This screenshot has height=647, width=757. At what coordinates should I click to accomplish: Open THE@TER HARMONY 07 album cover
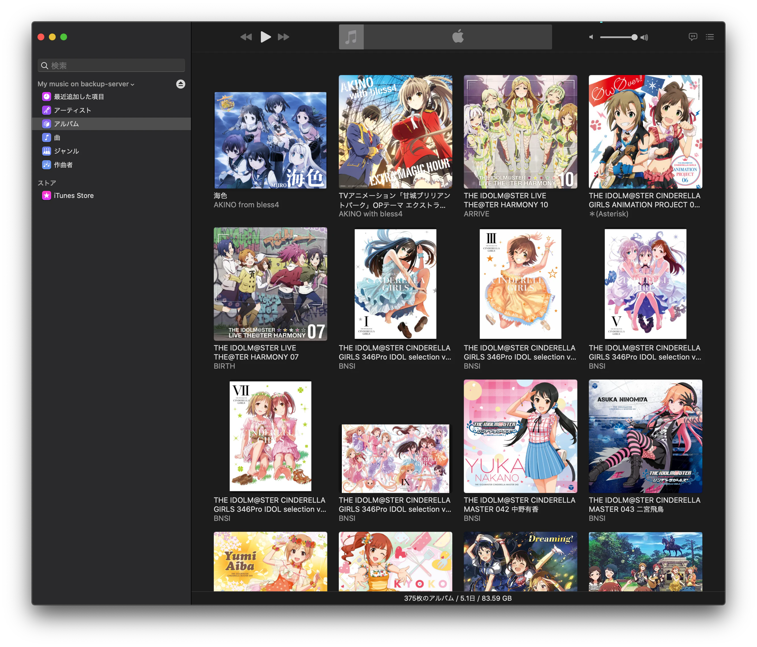pos(270,284)
